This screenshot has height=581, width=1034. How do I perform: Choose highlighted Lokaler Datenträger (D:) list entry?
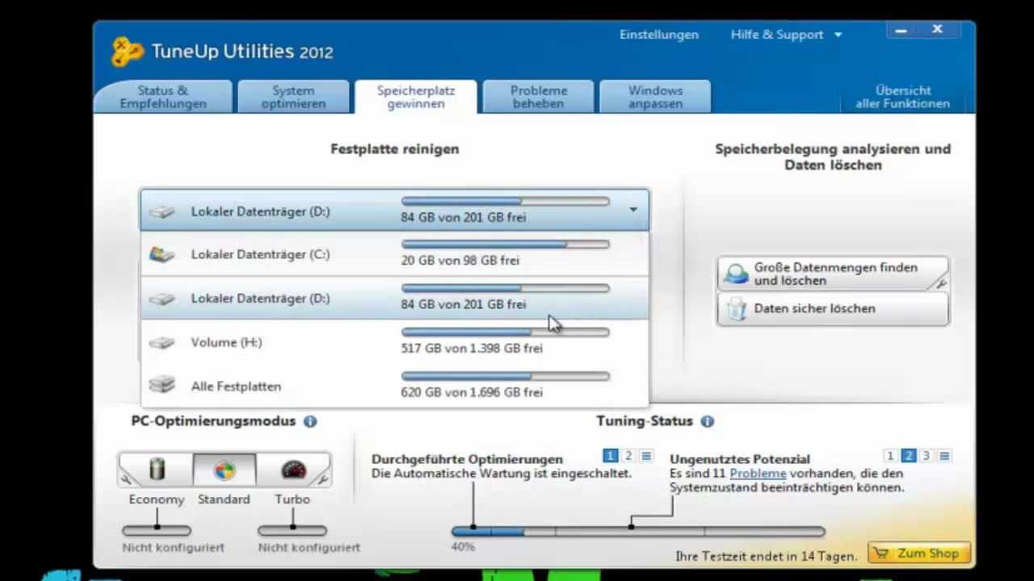[x=394, y=299]
